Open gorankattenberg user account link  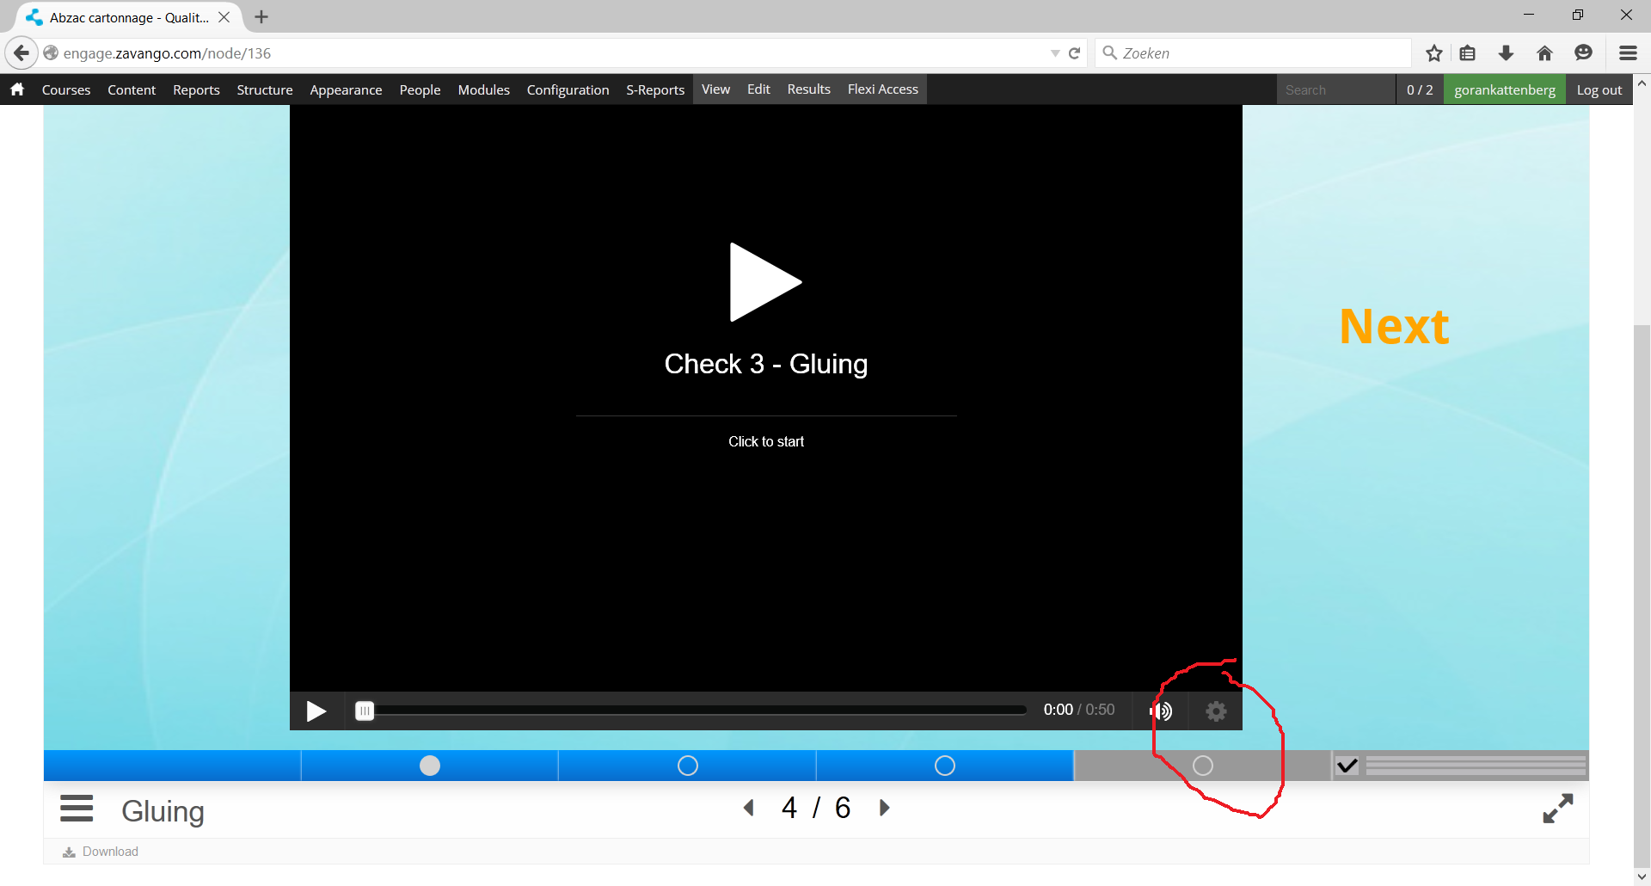pyautogui.click(x=1504, y=89)
